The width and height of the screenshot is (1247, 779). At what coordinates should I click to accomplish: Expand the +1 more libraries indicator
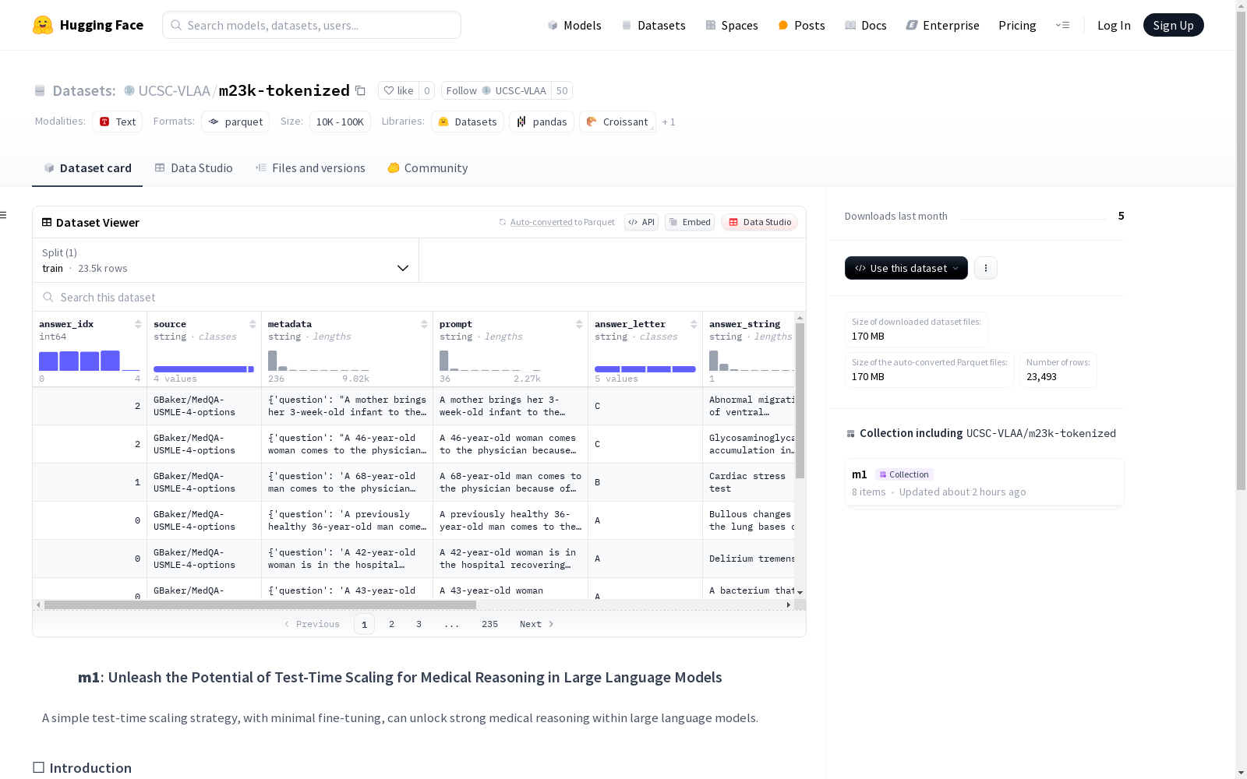[x=669, y=122]
